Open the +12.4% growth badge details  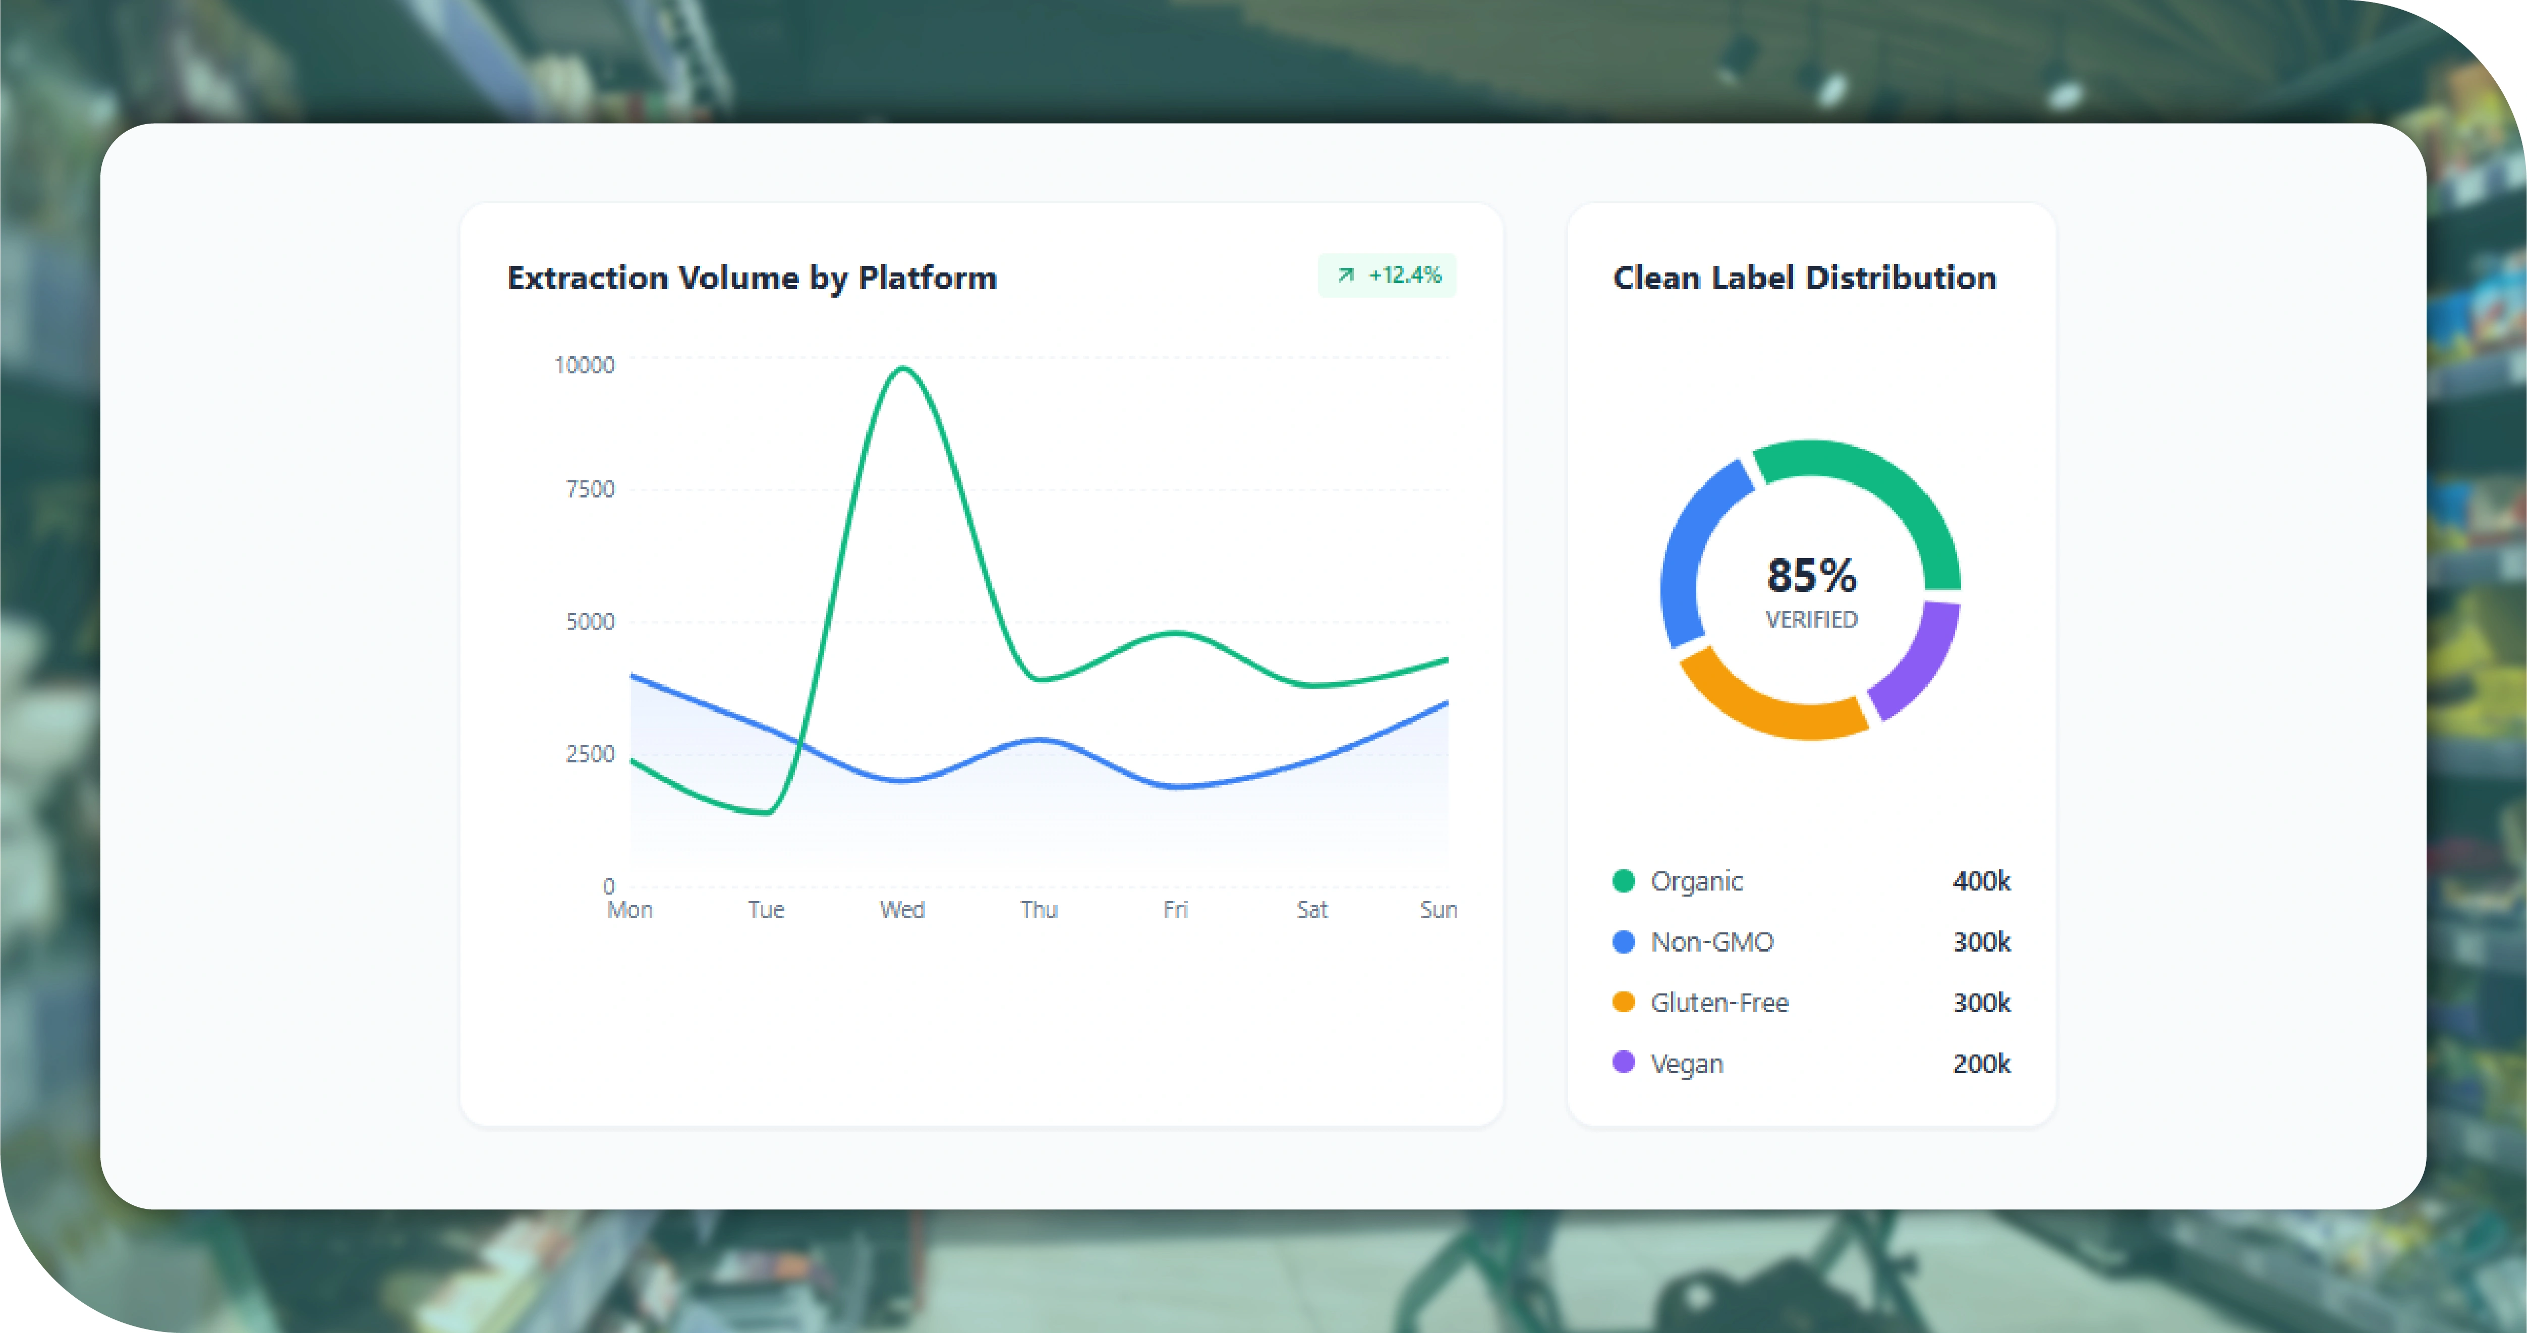pyautogui.click(x=1387, y=276)
